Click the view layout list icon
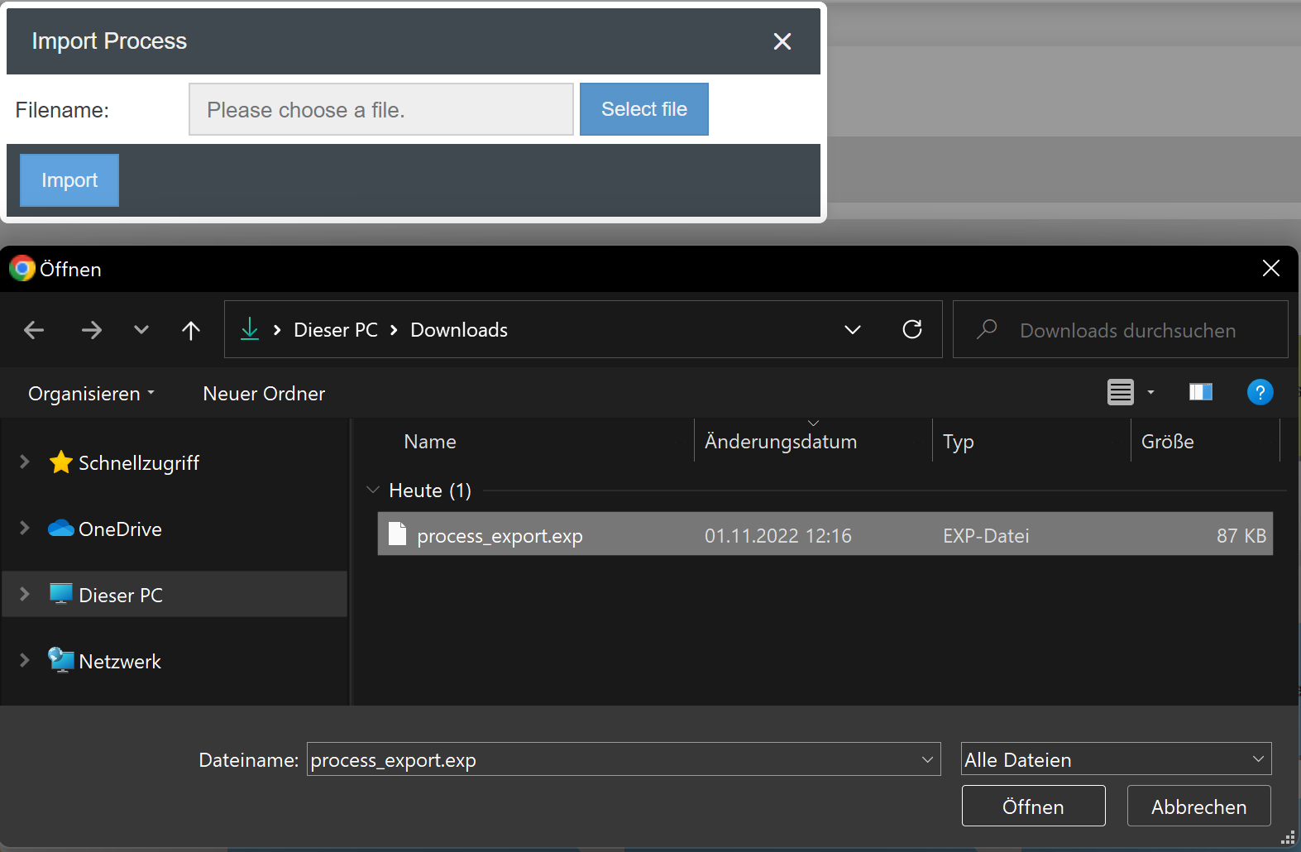 [1120, 392]
